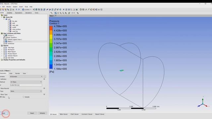212x119 pixels.
Task: Choose the viewer select-mode arrow icon
Action: [51, 13]
